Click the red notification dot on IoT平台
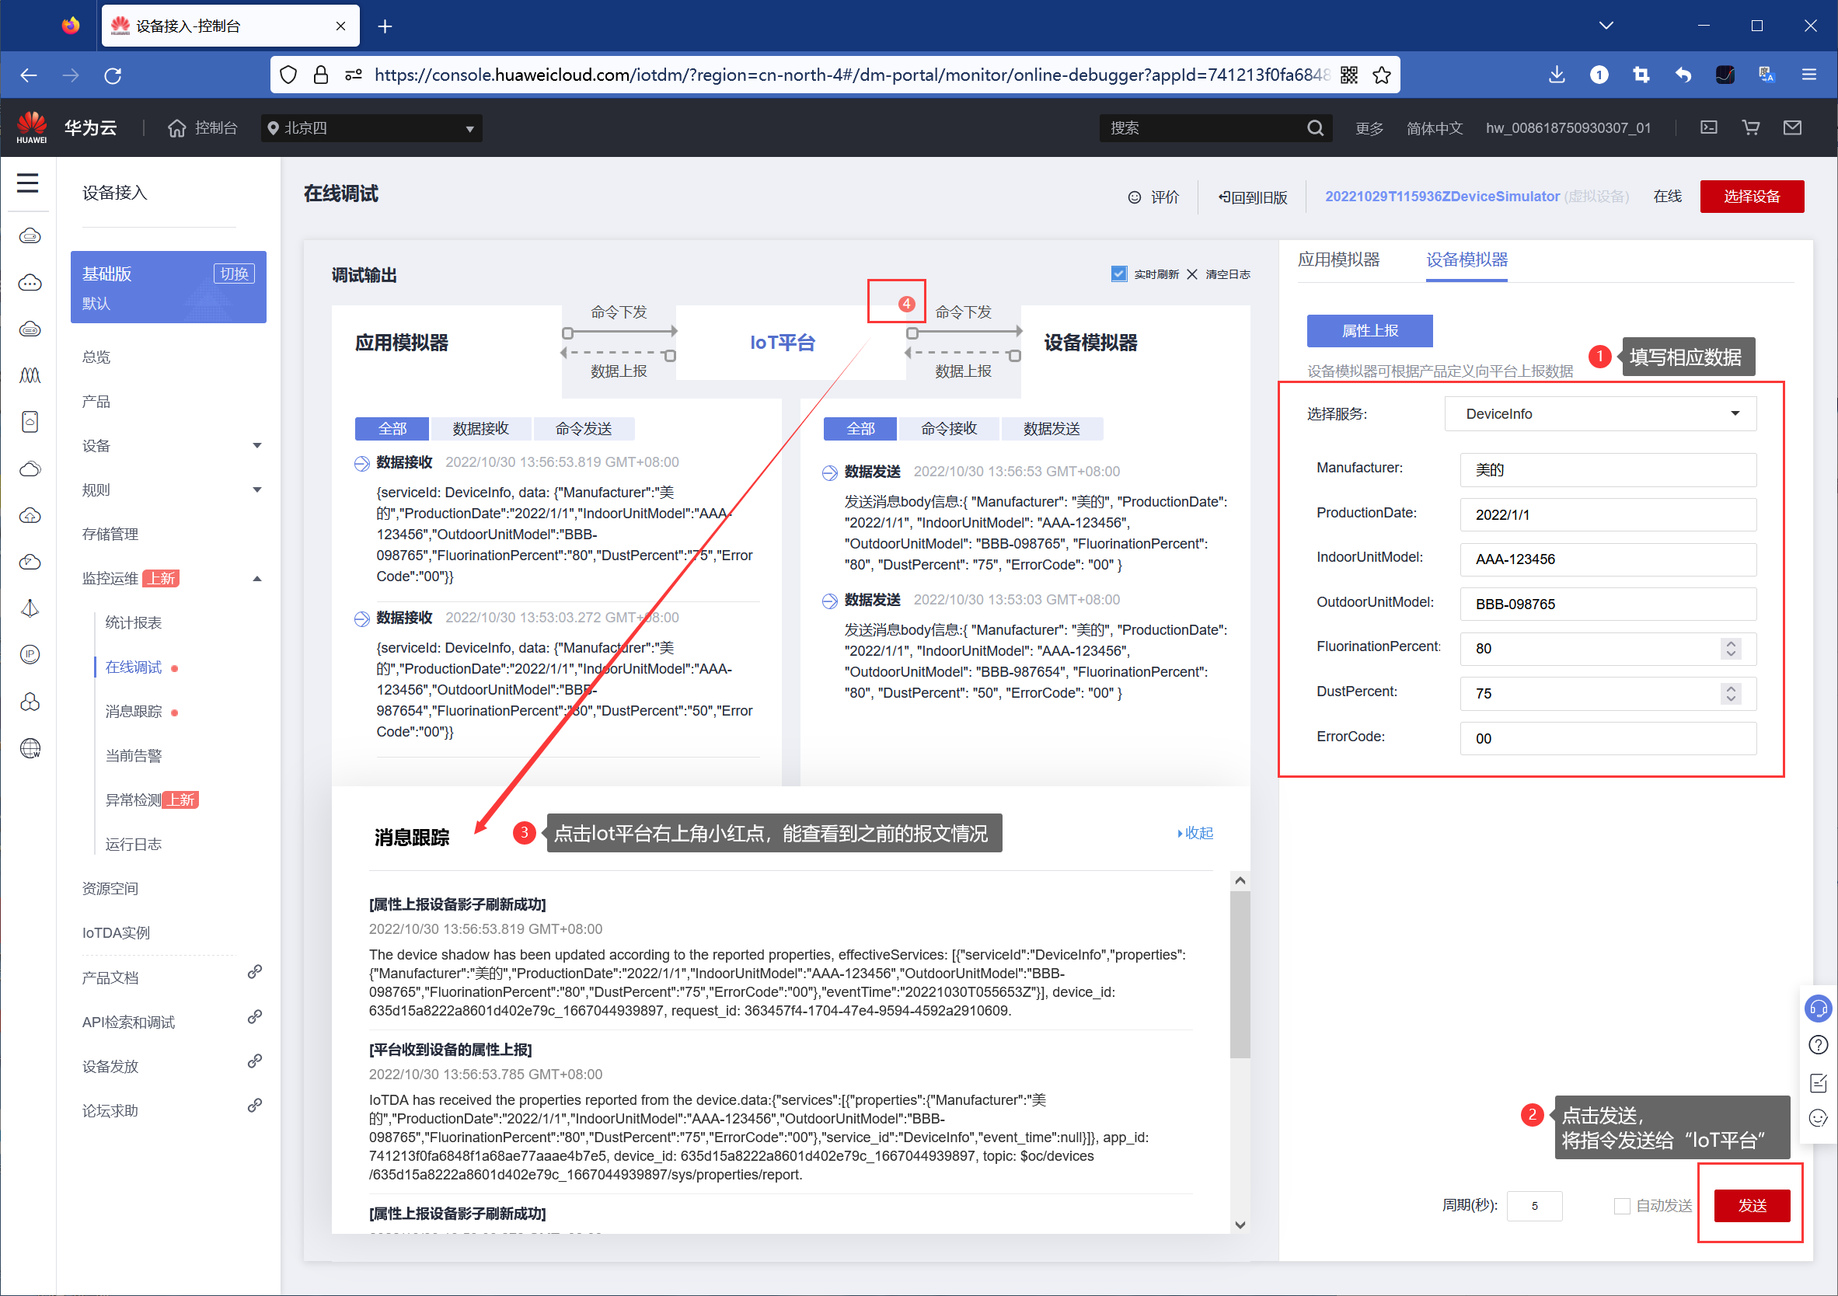Screen dimensions: 1838x1296 point(906,303)
